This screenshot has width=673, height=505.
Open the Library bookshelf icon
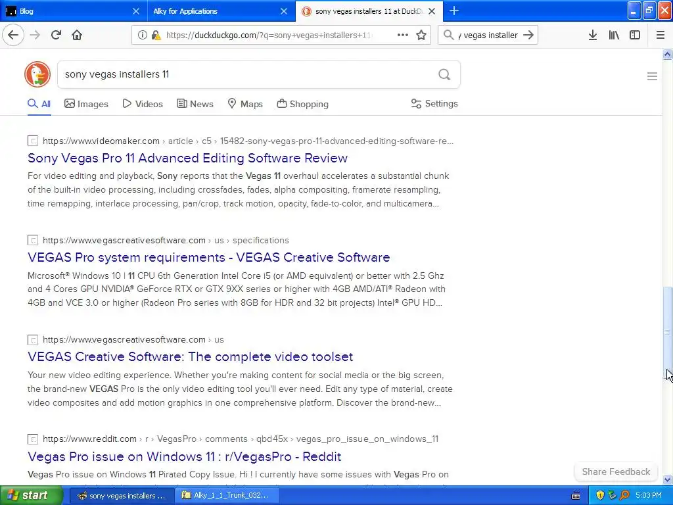point(614,35)
